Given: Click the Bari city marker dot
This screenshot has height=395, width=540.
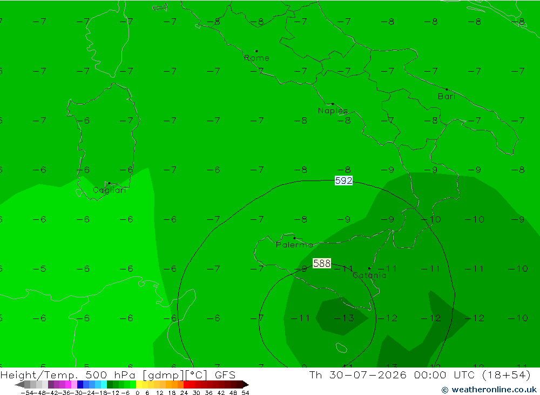Looking at the screenshot, I should 447,89.
